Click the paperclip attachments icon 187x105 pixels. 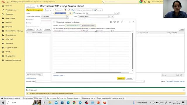[69, 10]
